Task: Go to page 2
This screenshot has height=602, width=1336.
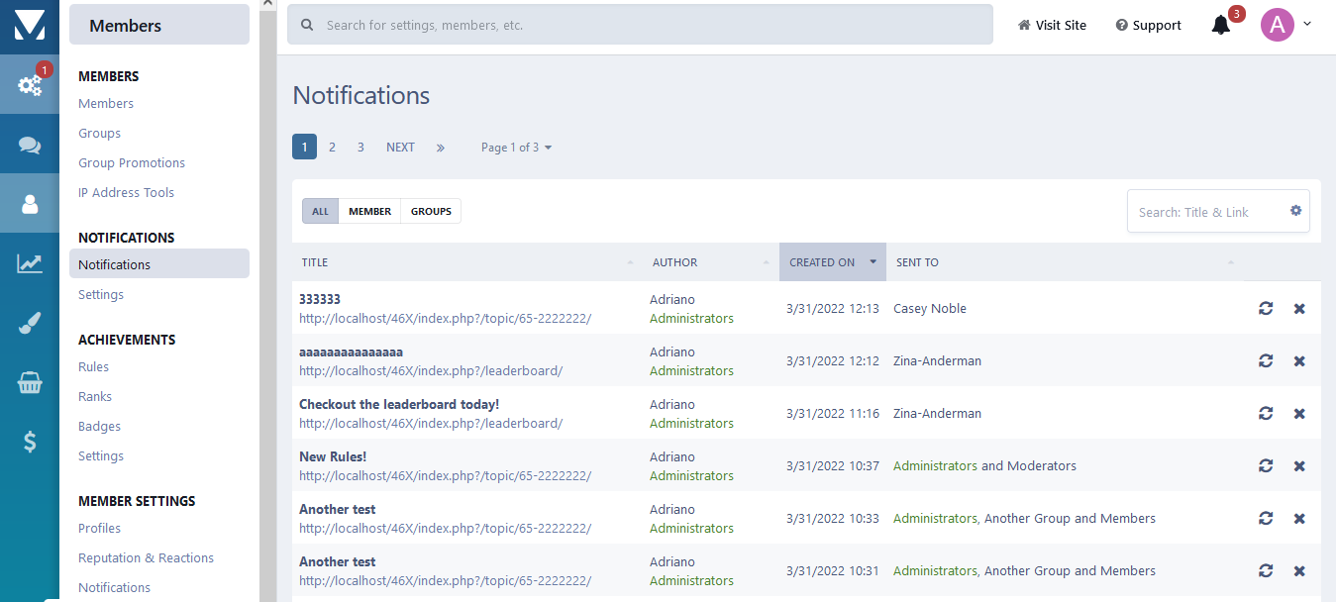Action: (332, 148)
